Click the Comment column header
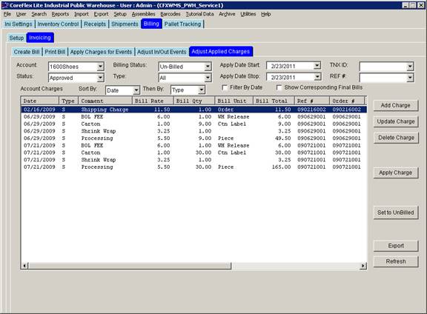This screenshot has height=314, width=427. 105,101
